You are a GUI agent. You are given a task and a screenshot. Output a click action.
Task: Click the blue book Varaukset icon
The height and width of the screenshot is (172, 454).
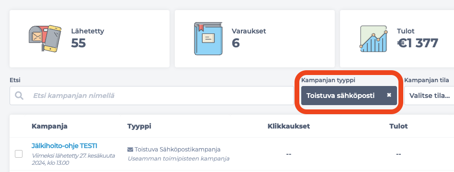208,38
